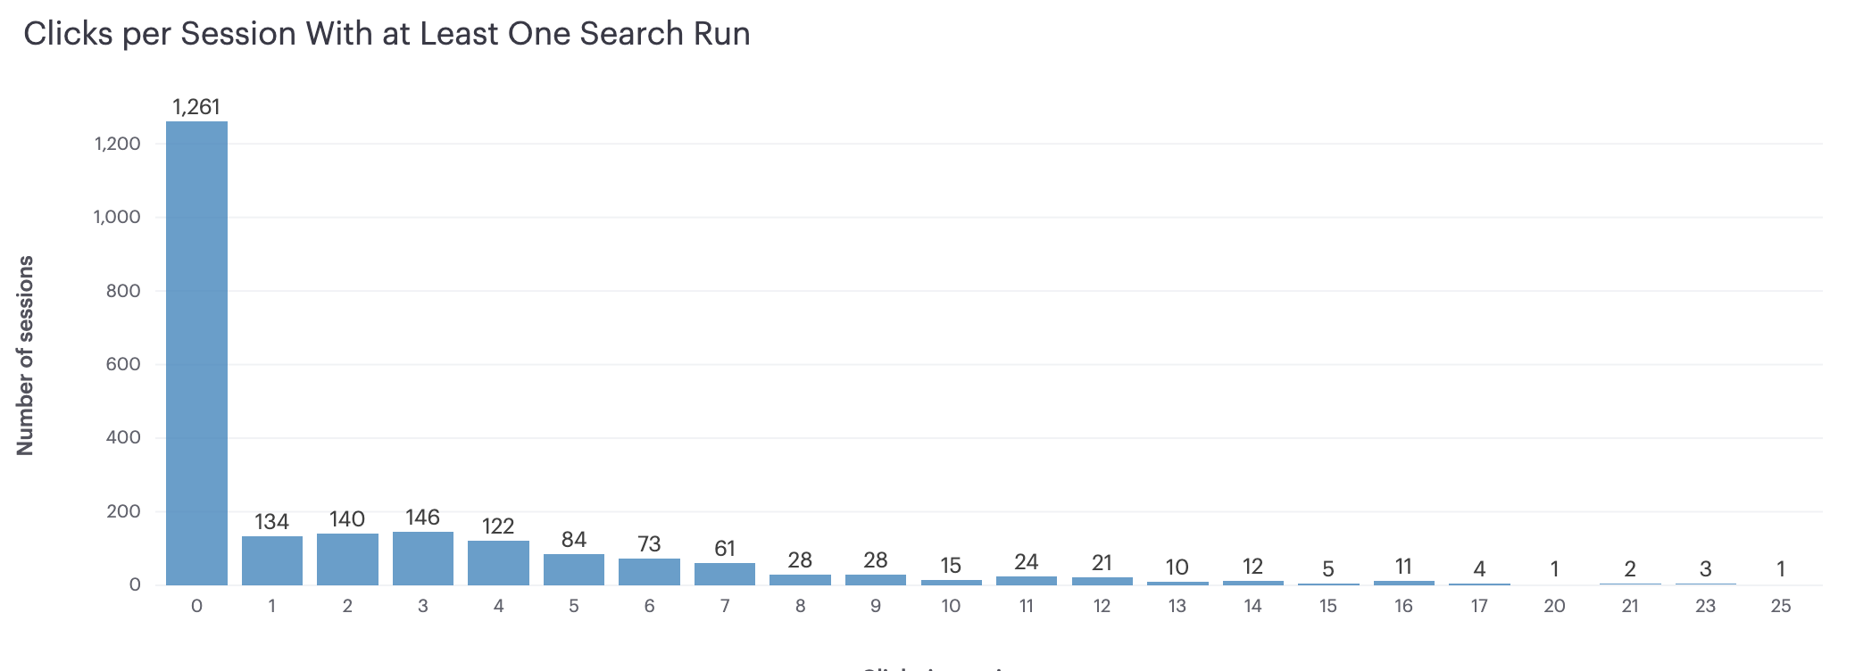Screen dimensions: 1855x671
Task: Click the bar labeled 140 sessions
Action: [x=347, y=559]
